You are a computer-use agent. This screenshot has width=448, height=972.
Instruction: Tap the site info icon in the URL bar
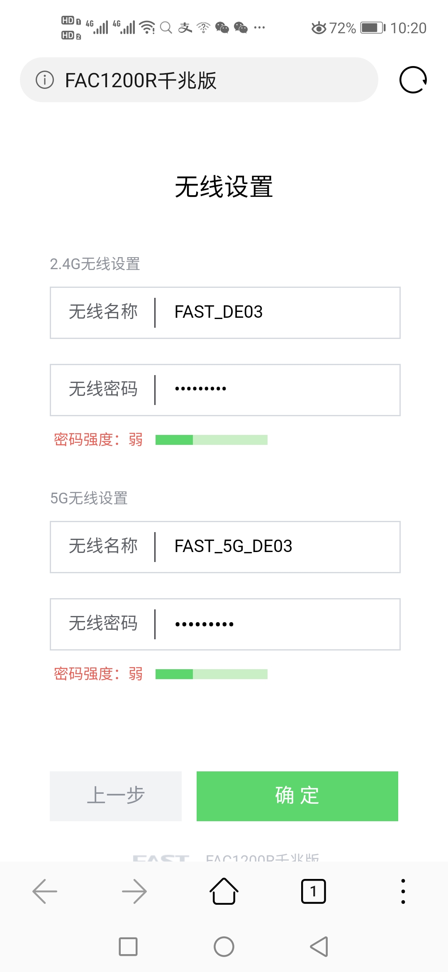click(46, 81)
